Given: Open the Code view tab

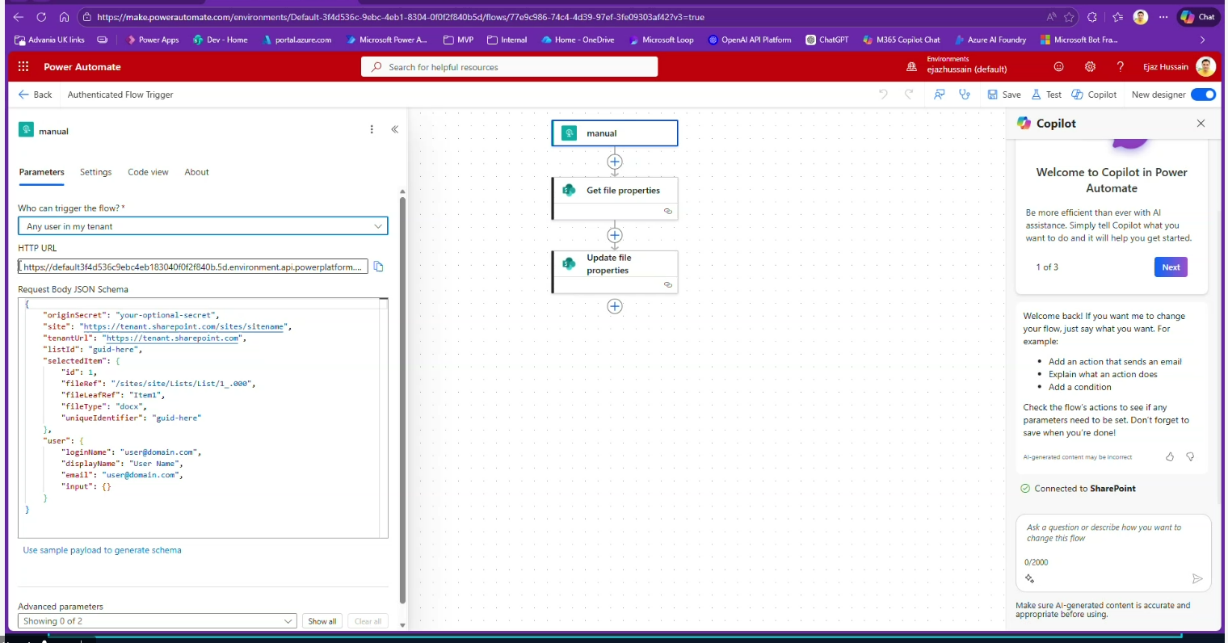Looking at the screenshot, I should pyautogui.click(x=148, y=172).
